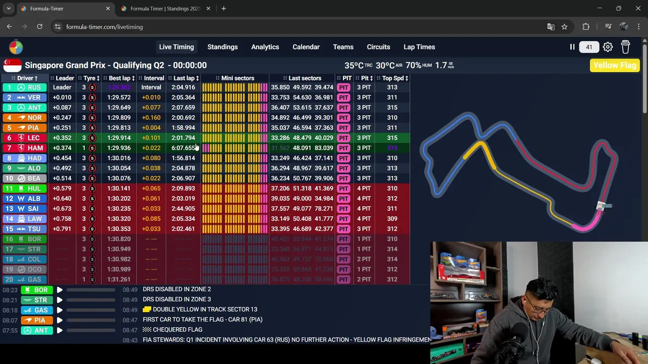
Task: Play STR team radio clip
Action: tap(59, 300)
